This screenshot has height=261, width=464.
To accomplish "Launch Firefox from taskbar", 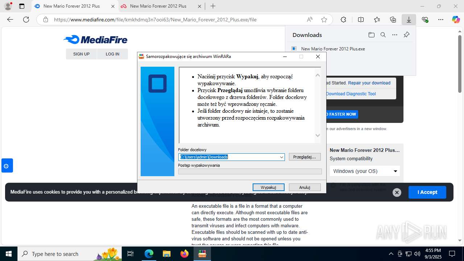I will [x=184, y=254].
